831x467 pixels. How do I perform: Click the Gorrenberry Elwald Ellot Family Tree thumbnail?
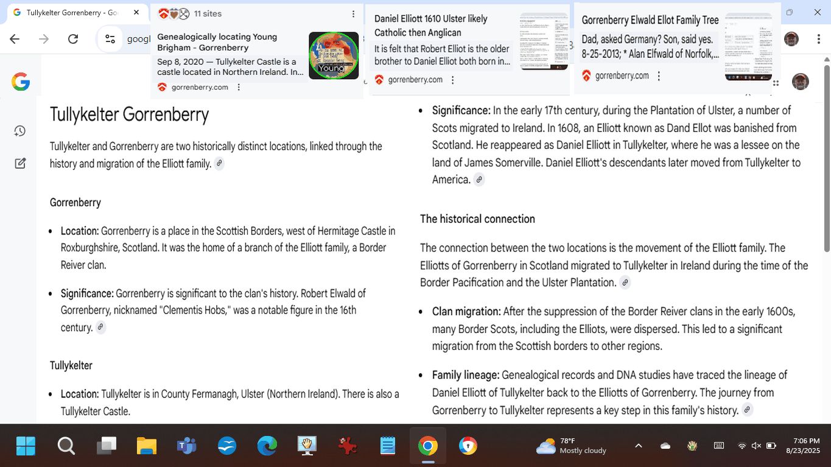(748, 47)
